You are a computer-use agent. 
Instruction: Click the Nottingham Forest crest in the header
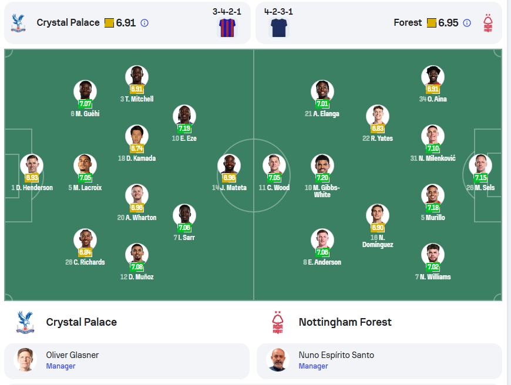pos(488,23)
